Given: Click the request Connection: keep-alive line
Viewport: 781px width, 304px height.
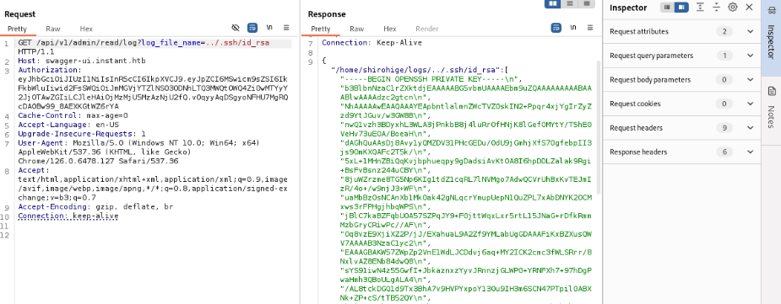Looking at the screenshot, I should pos(68,216).
